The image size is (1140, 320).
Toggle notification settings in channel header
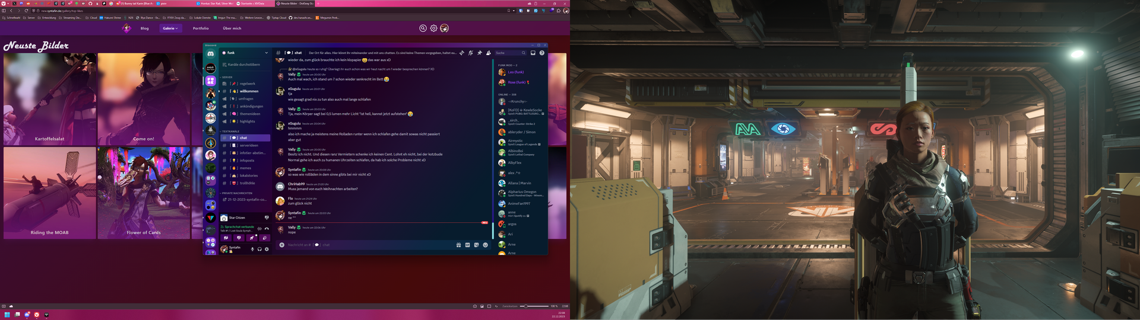point(471,53)
